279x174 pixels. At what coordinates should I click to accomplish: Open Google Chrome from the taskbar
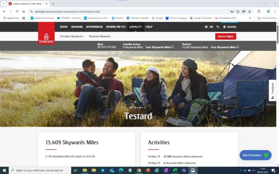pos(139,171)
